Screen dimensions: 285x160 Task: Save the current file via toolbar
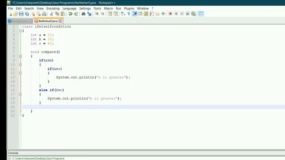tap(21, 14)
